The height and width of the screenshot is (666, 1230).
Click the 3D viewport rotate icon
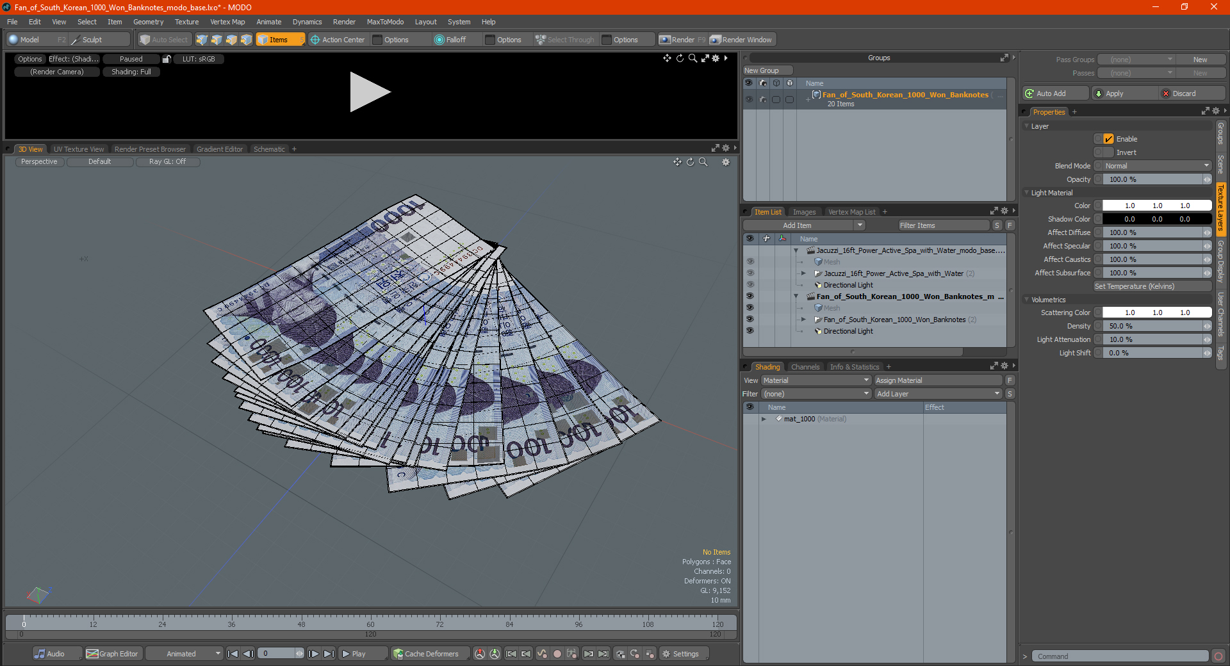[690, 162]
